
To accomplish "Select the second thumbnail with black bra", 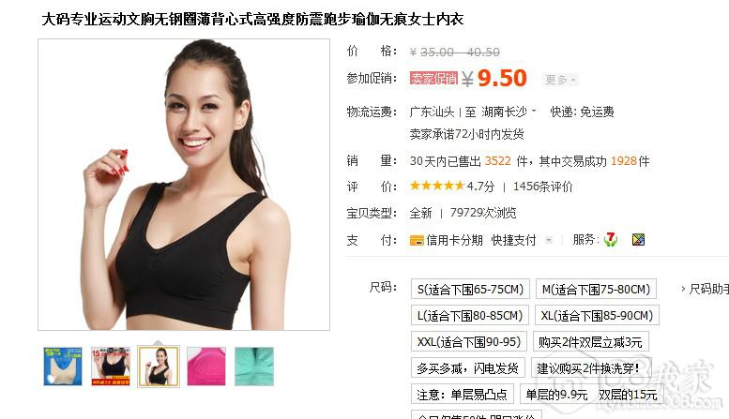I will (111, 367).
